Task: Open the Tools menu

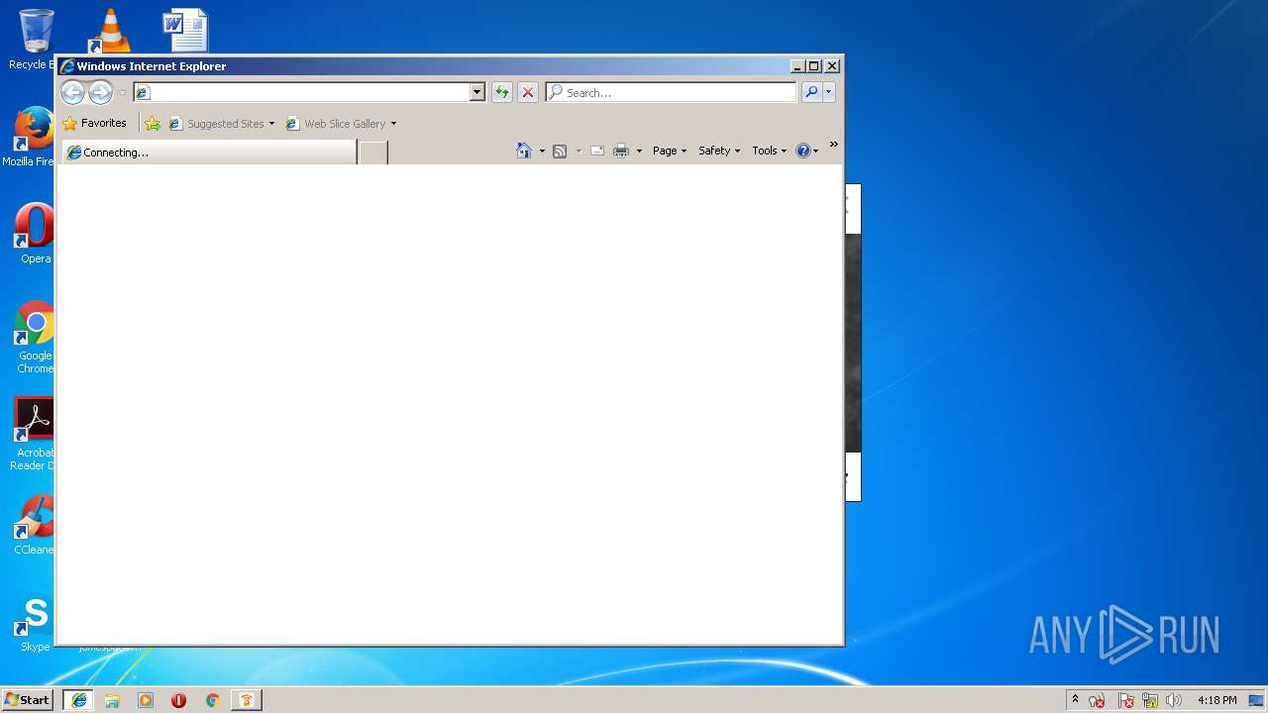Action: (770, 151)
